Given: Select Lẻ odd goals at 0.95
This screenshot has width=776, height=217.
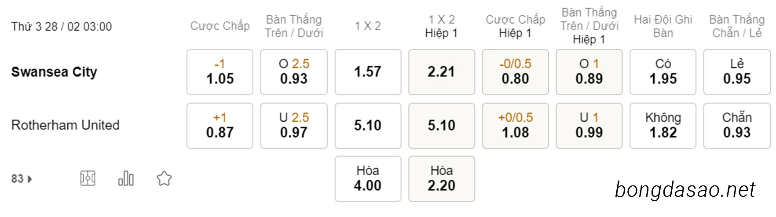Looking at the screenshot, I should pyautogui.click(x=737, y=72).
